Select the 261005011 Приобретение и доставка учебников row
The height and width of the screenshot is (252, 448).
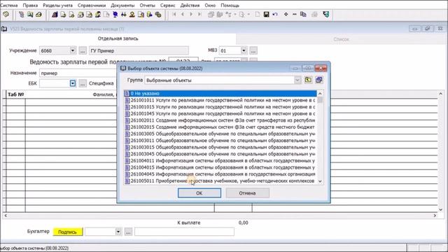coord(220,181)
